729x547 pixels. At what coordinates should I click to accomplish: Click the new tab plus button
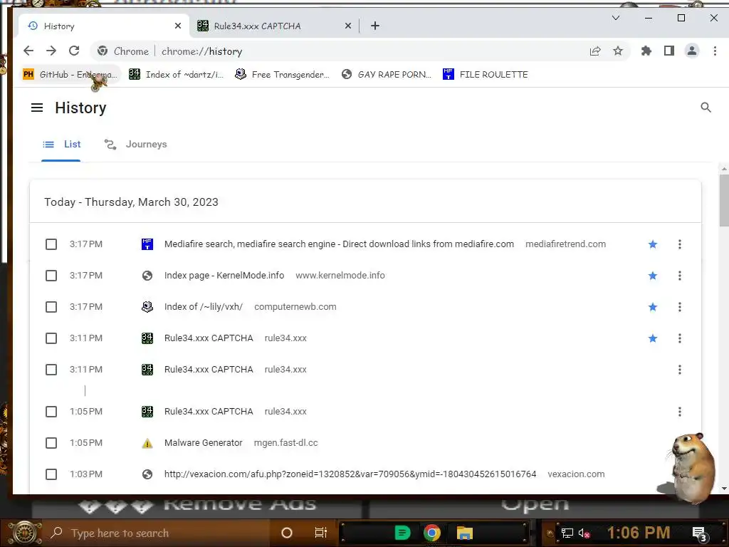point(375,26)
